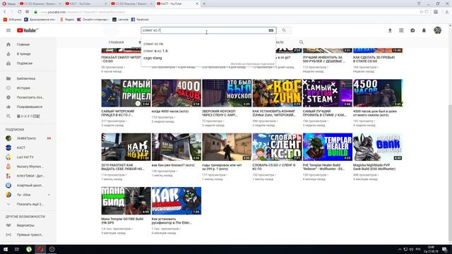Click the browser back arrow
452x254 pixels.
coord(5,12)
